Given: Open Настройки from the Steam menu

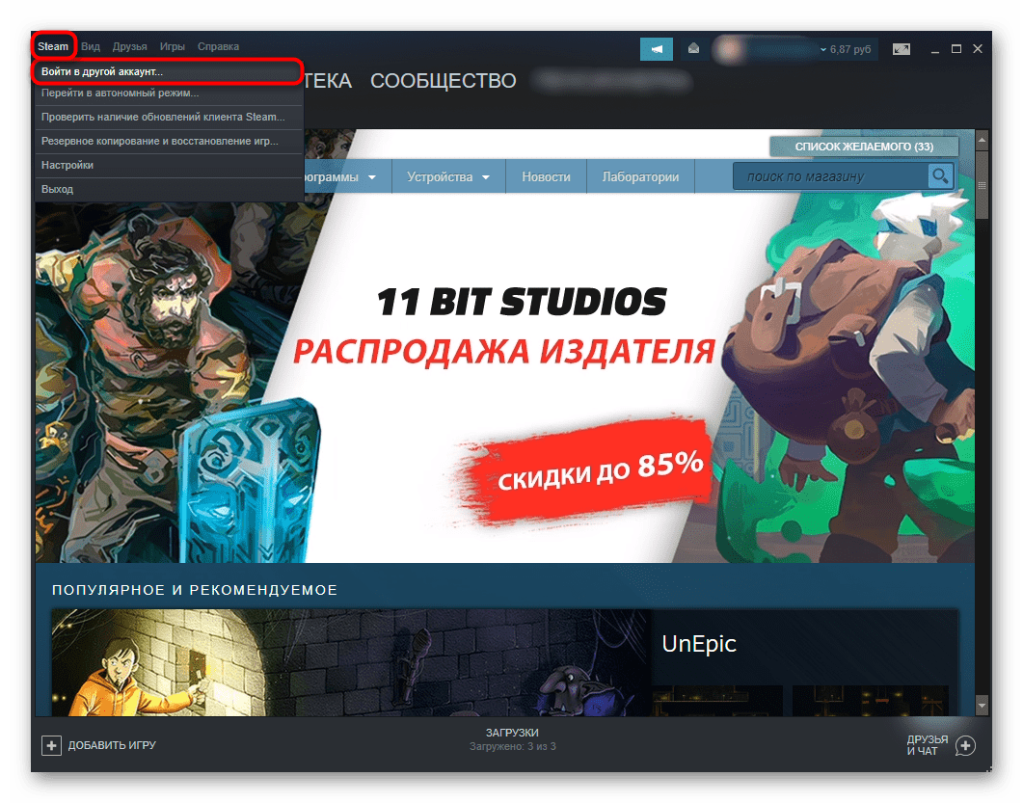Looking at the screenshot, I should pos(67,166).
